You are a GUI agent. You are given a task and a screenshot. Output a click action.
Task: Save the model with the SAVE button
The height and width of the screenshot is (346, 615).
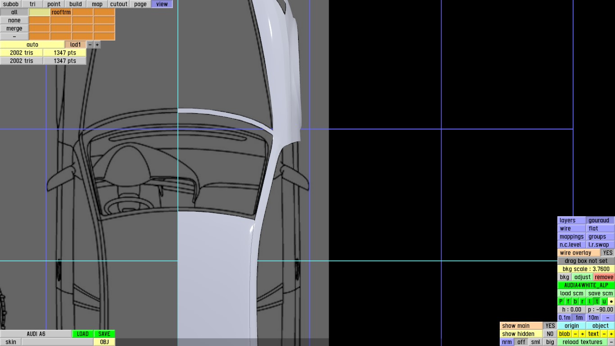pos(104,334)
